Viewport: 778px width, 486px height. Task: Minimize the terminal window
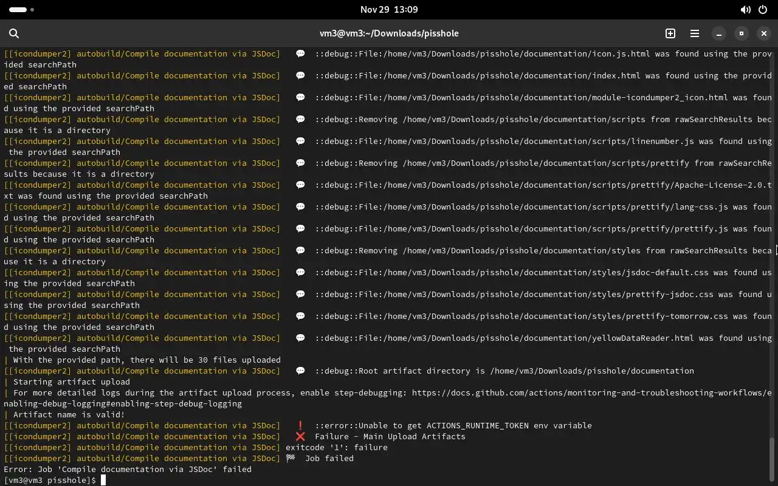719,33
